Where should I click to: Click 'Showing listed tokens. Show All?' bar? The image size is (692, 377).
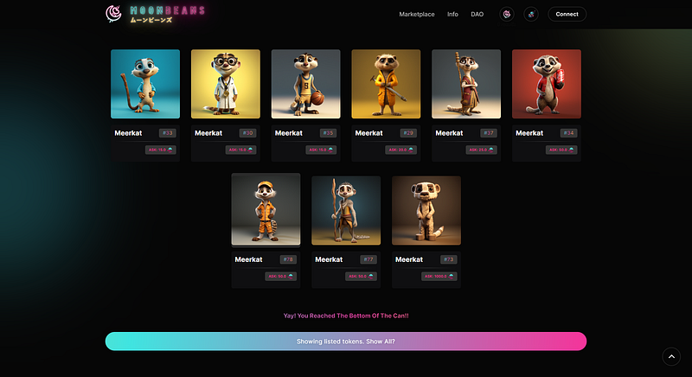346,342
